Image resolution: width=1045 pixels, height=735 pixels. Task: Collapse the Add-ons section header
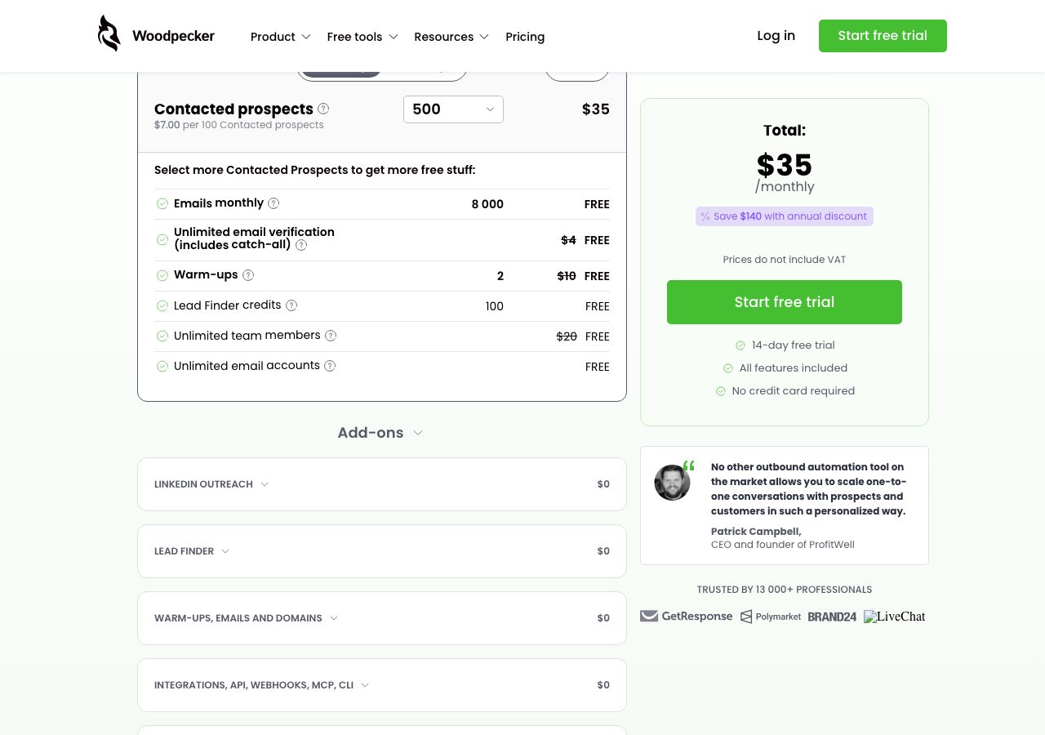click(380, 433)
